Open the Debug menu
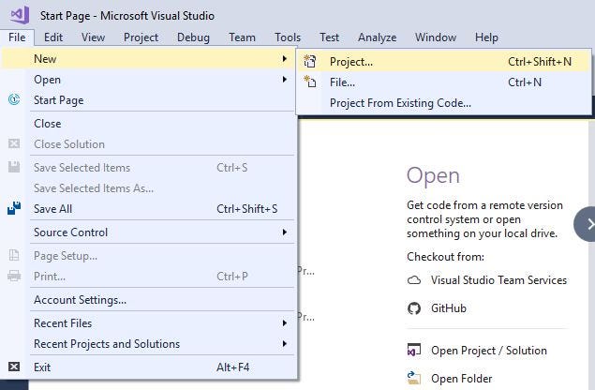The height and width of the screenshot is (390, 595). pyautogui.click(x=194, y=37)
